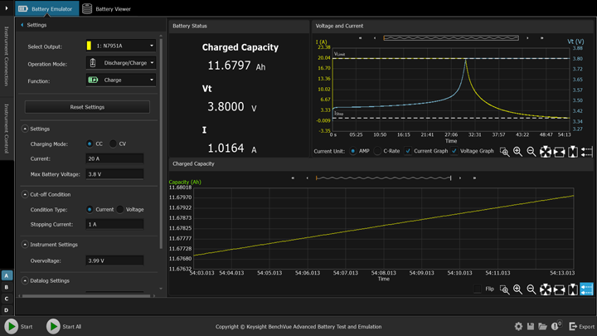The height and width of the screenshot is (336, 597).
Task: Open the Operation Mode dropdown
Action: [x=121, y=63]
